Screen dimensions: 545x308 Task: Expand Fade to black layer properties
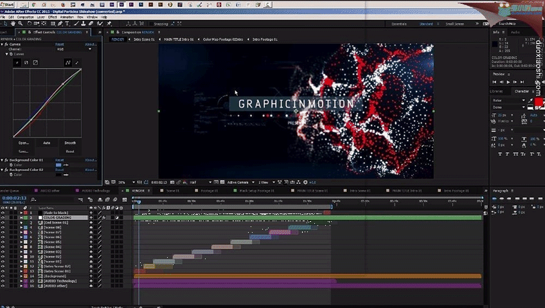coord(21,212)
